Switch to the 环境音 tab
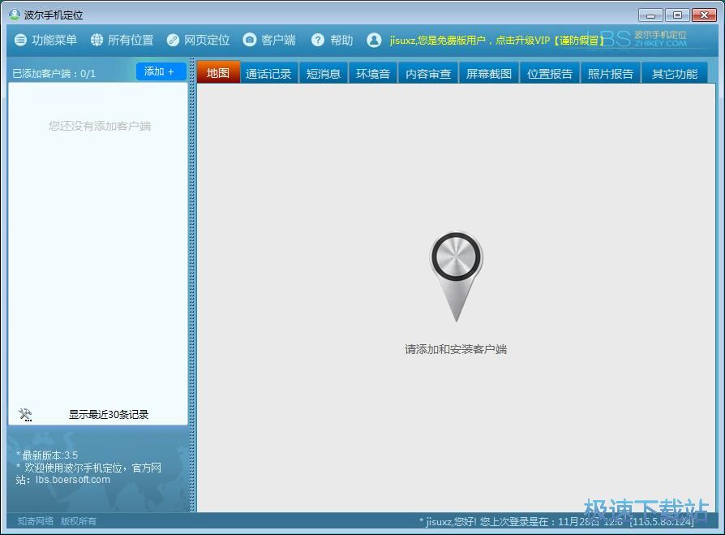 click(x=373, y=74)
